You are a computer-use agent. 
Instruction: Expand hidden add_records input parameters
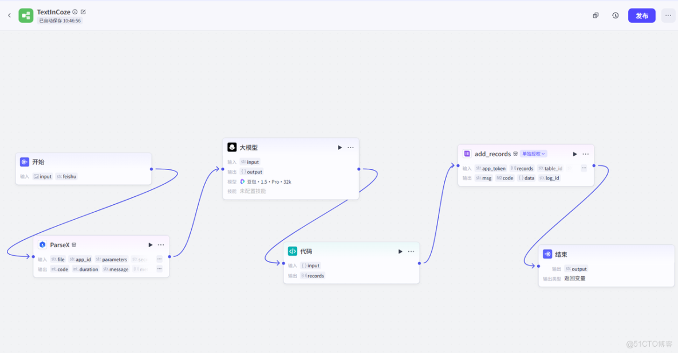point(584,168)
